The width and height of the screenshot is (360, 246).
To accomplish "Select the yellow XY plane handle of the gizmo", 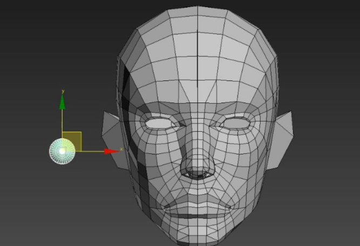I will click(x=72, y=141).
